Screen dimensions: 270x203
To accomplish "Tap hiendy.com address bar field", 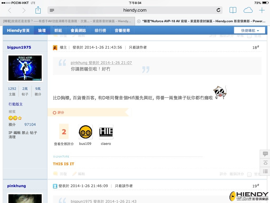I will point(135,10).
